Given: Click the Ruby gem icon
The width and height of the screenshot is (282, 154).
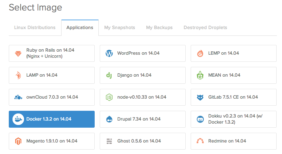Looking at the screenshot, I should pos(18,54).
